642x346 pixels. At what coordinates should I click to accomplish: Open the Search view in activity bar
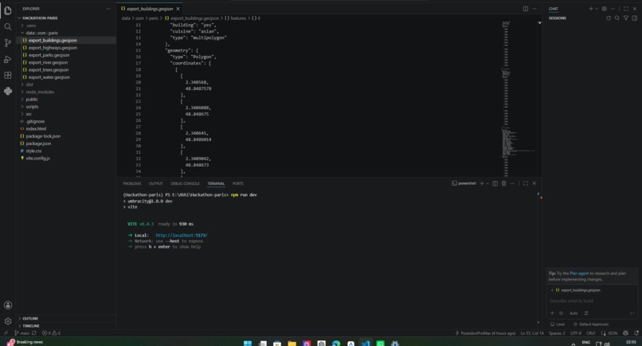(8, 26)
